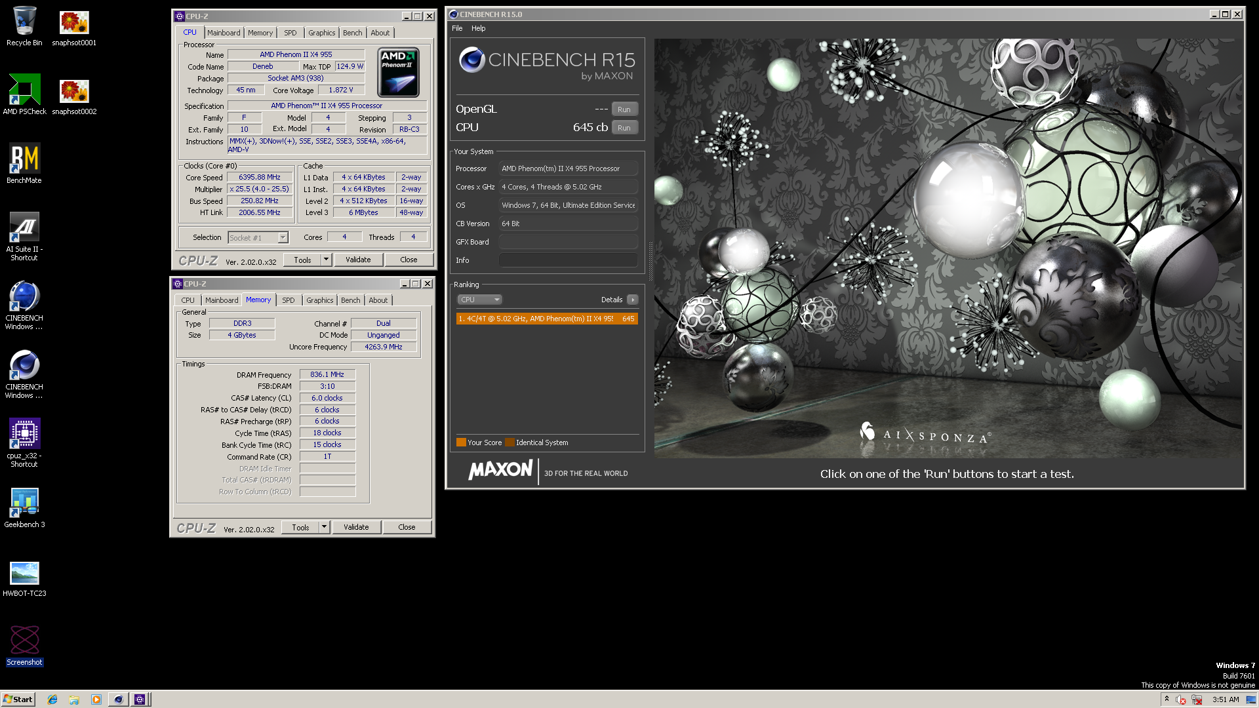The width and height of the screenshot is (1259, 708).
Task: Open Windows Explorer folder in taskbar
Action: point(74,699)
